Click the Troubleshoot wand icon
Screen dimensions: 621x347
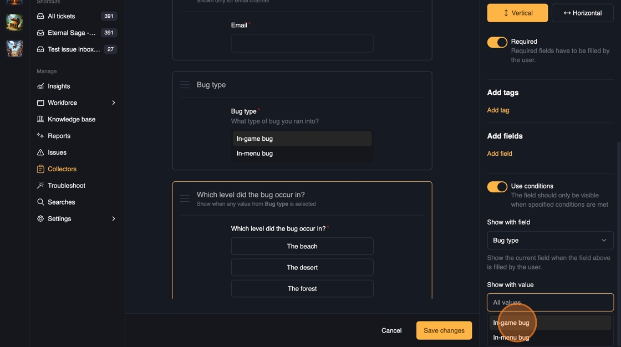[x=40, y=186]
